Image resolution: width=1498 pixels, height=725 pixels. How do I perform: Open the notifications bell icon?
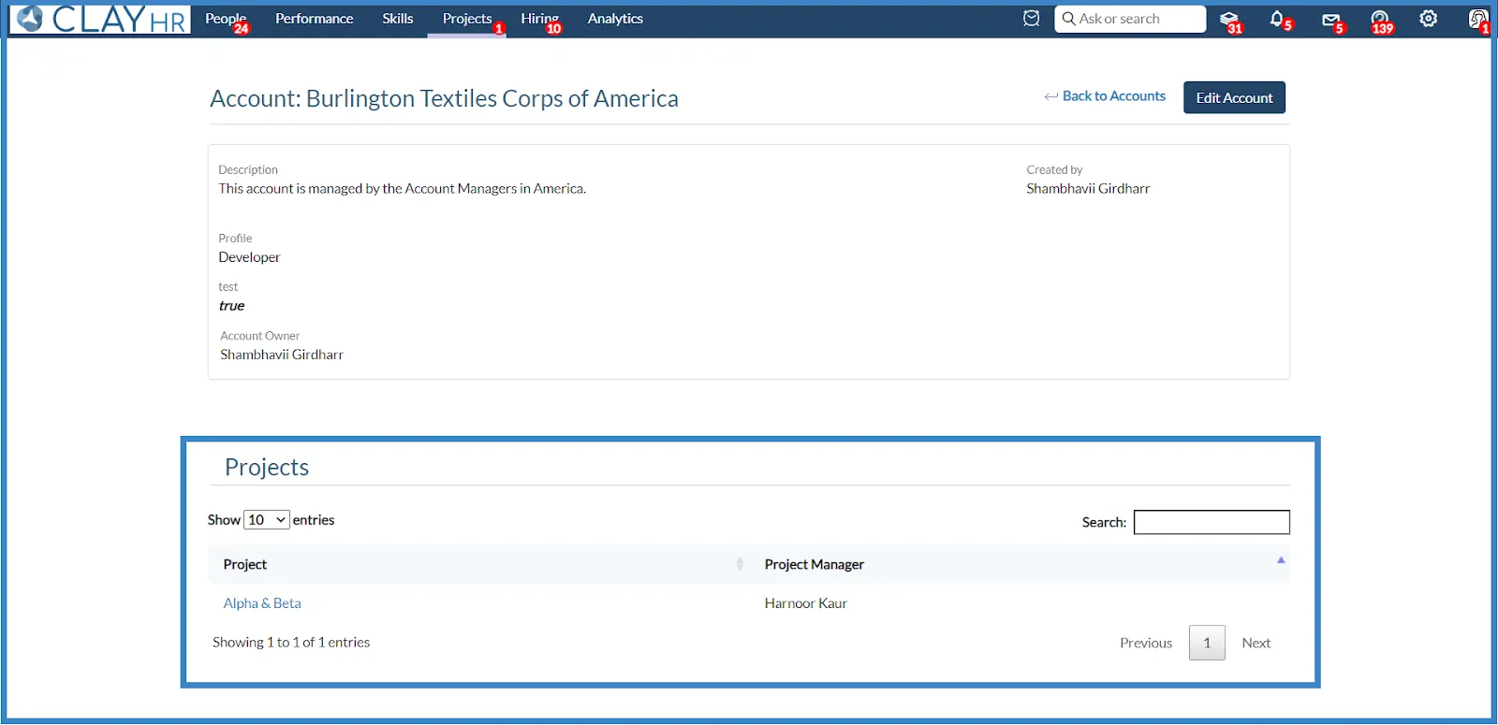pyautogui.click(x=1278, y=20)
